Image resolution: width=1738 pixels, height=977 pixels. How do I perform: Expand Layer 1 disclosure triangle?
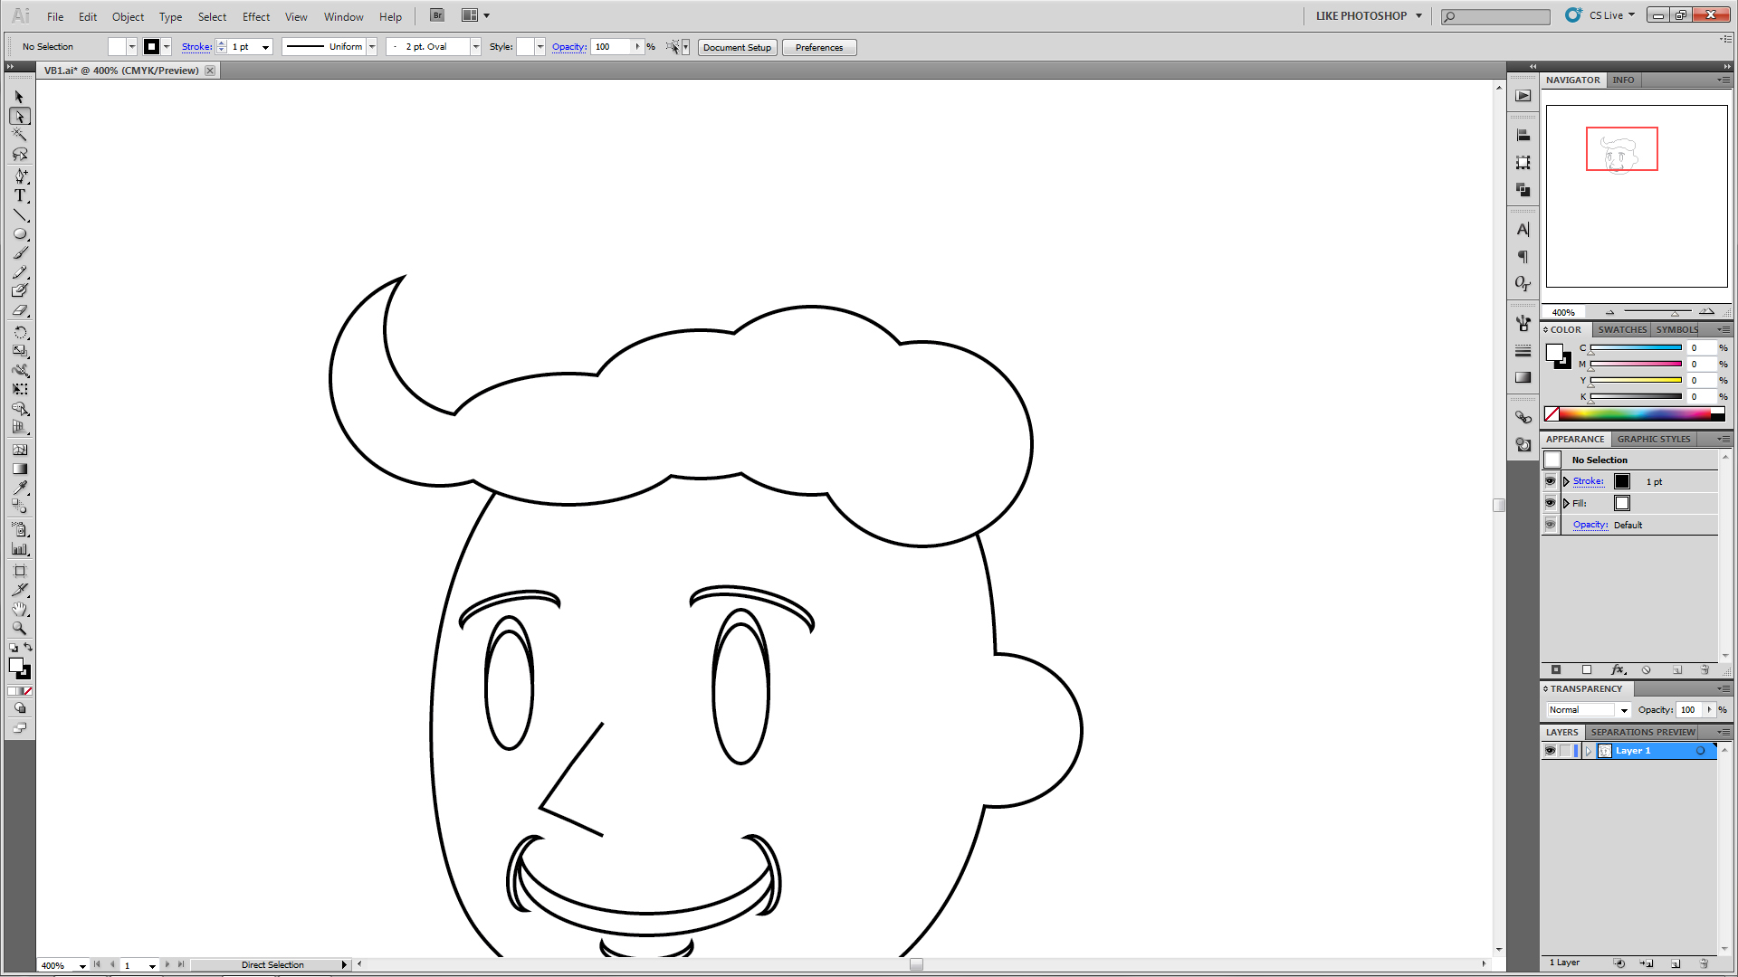tap(1588, 751)
